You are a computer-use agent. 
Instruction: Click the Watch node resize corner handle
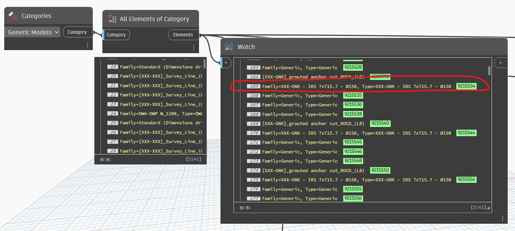tap(489, 208)
